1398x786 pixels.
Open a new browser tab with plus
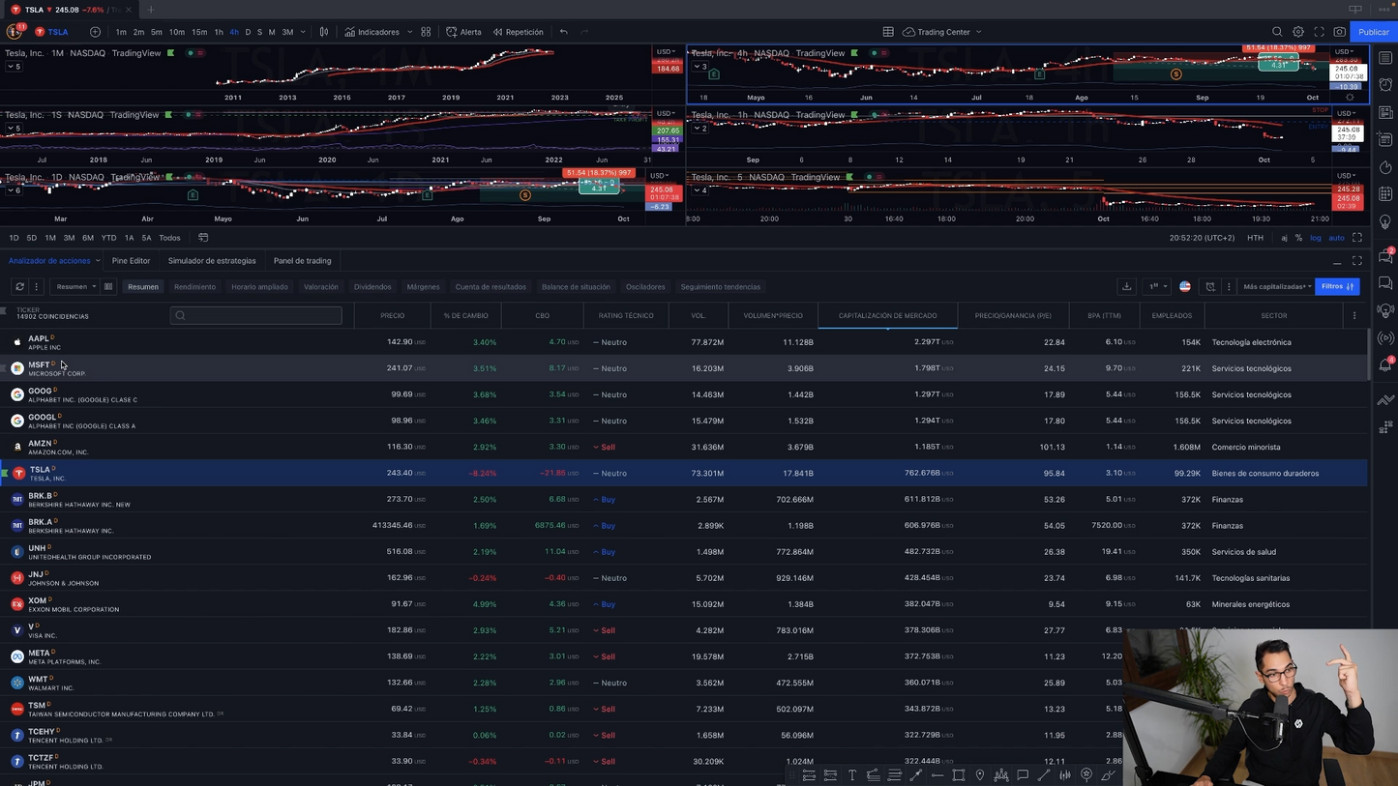point(151,10)
